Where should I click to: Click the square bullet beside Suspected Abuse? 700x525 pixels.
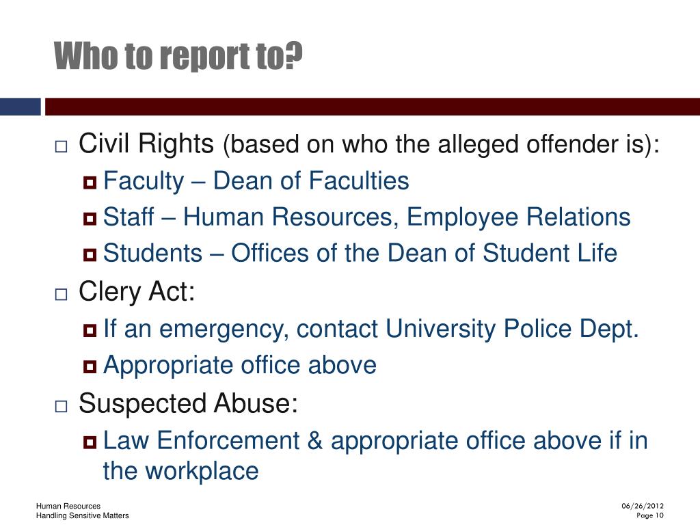(x=61, y=406)
